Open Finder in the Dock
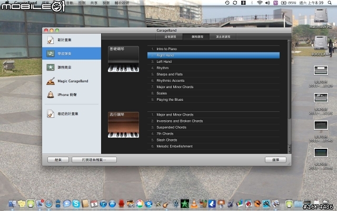Screen dimensions: 337x211 tap(12, 204)
